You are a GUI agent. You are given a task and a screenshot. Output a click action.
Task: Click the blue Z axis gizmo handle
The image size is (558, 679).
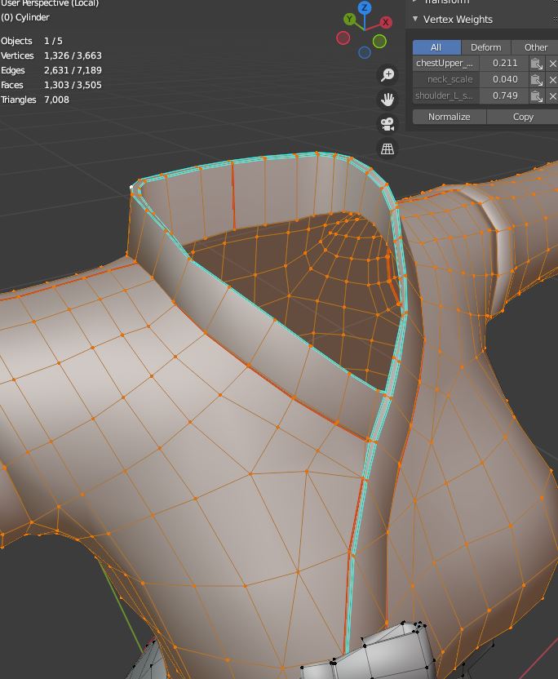pyautogui.click(x=365, y=7)
